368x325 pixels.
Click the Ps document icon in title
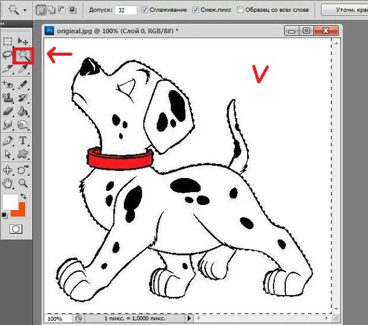click(49, 31)
